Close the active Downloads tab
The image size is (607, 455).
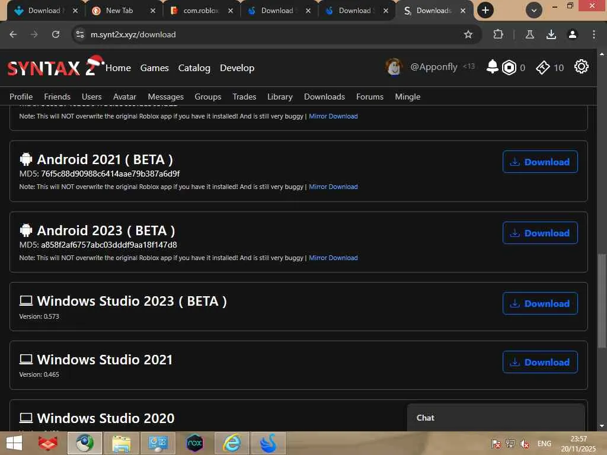point(462,11)
